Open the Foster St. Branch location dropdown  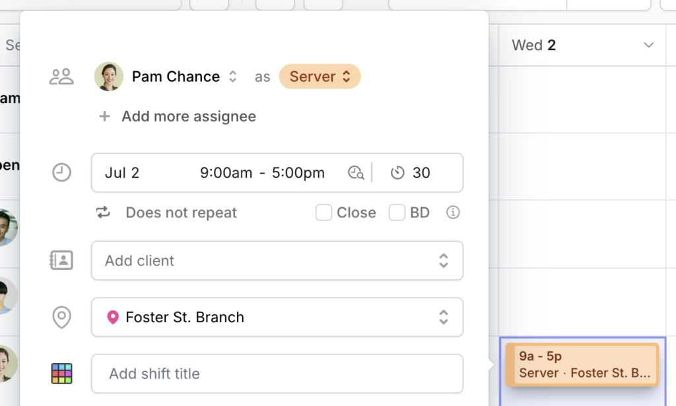point(277,318)
